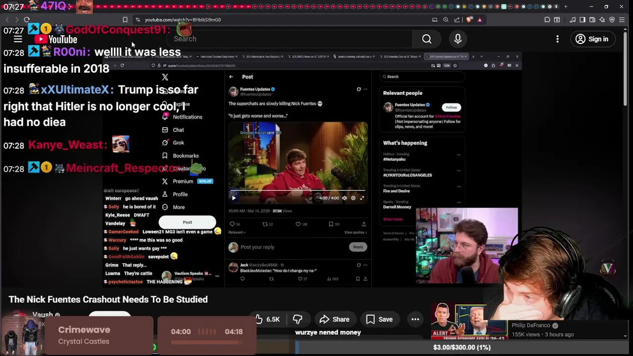Open X video player settings gear

(x=353, y=198)
